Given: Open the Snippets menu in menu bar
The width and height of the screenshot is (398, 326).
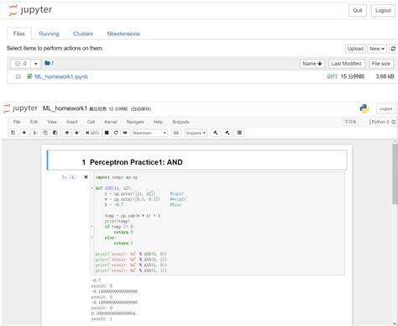Looking at the screenshot, I should (x=181, y=122).
